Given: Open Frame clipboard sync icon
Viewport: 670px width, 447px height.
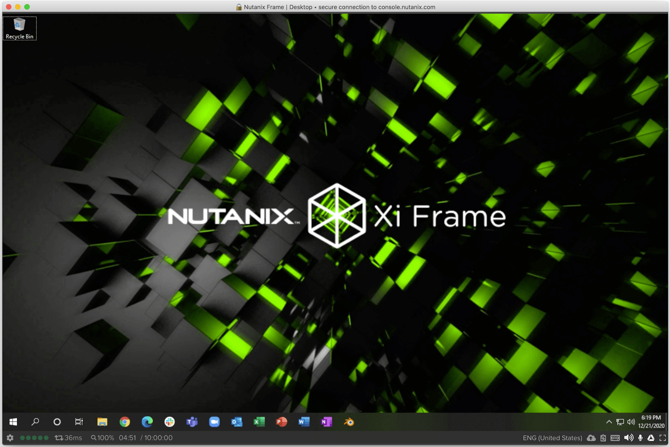Looking at the screenshot, I should pos(603,438).
